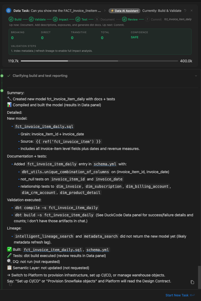Click the Data AI Assistant badge
This screenshot has height=301, width=201.
tap(124, 11)
